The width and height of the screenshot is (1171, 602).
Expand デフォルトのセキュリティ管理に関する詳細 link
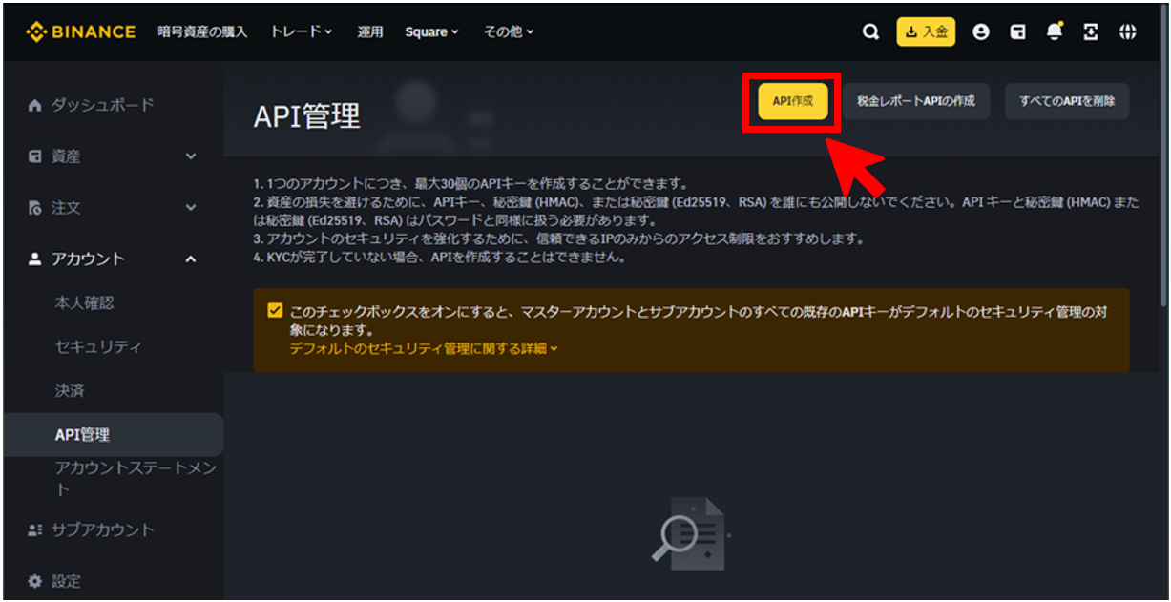424,349
